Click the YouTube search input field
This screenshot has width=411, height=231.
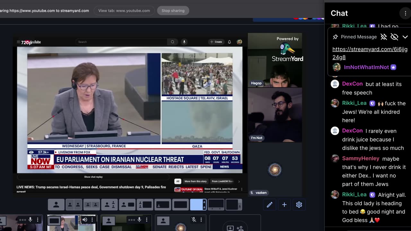pyautogui.click(x=121, y=42)
